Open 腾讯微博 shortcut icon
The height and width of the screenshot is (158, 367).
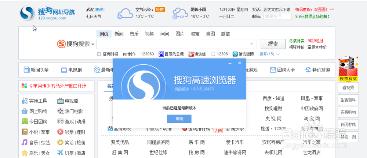pos(235,54)
